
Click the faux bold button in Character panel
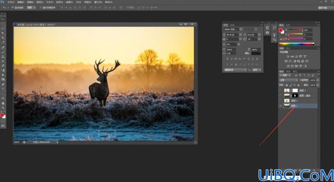(227, 59)
